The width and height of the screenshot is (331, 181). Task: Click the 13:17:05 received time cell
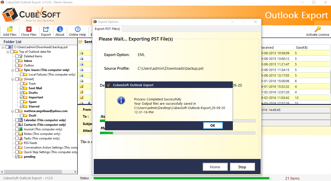pos(275,75)
